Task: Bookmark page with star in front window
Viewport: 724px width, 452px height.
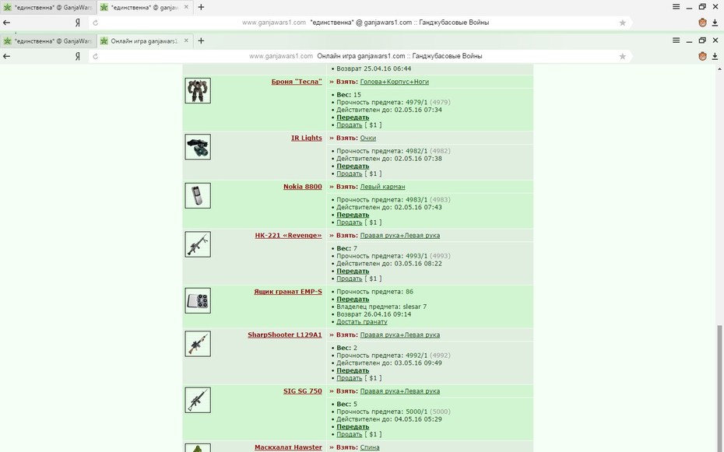Action: 623,56
